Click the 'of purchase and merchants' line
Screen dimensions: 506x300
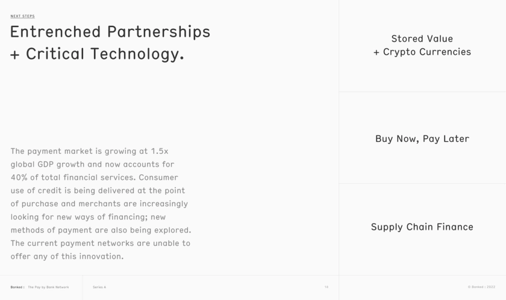99,204
